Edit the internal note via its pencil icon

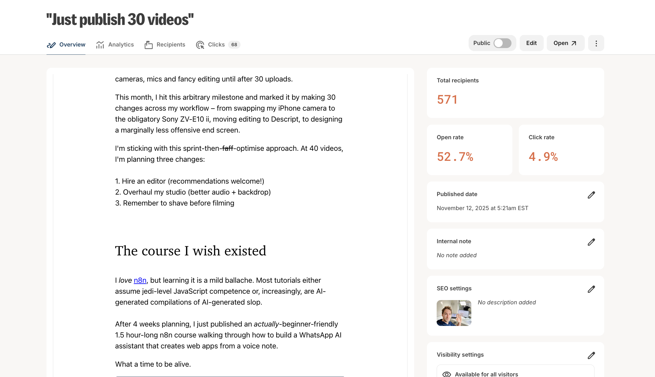point(591,242)
